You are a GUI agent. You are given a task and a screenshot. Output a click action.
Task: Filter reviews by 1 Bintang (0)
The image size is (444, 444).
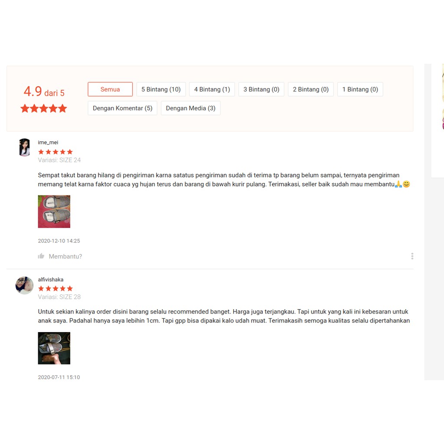tap(360, 89)
